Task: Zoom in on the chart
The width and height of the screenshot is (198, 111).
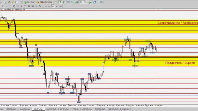Action: click(x=69, y=2)
